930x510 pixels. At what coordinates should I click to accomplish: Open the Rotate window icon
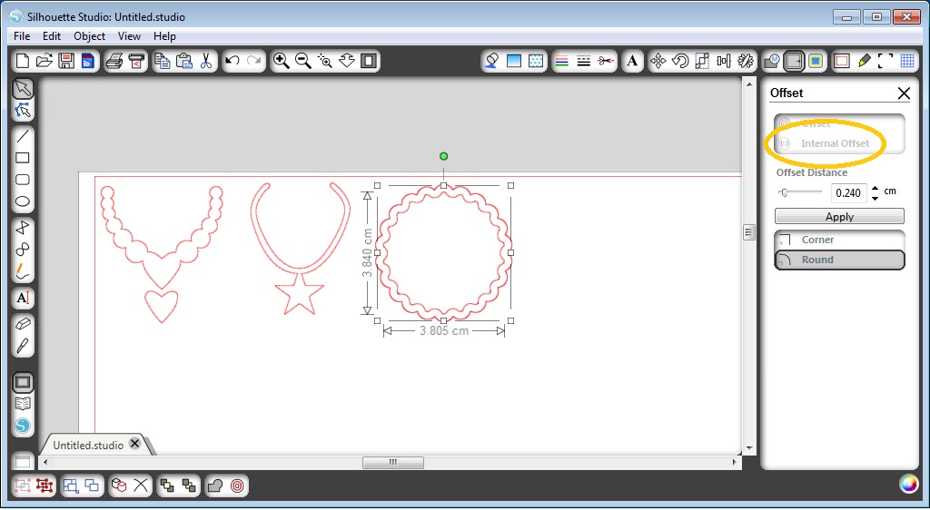point(680,61)
